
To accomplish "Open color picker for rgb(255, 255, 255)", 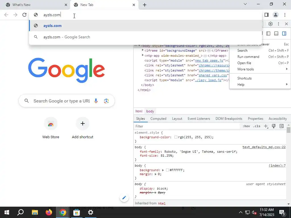I will (x=176, y=137).
